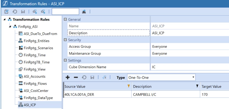Open FinRptg_Entities rule in tree
The height and width of the screenshot is (109, 229).
pyautogui.click(x=36, y=41)
